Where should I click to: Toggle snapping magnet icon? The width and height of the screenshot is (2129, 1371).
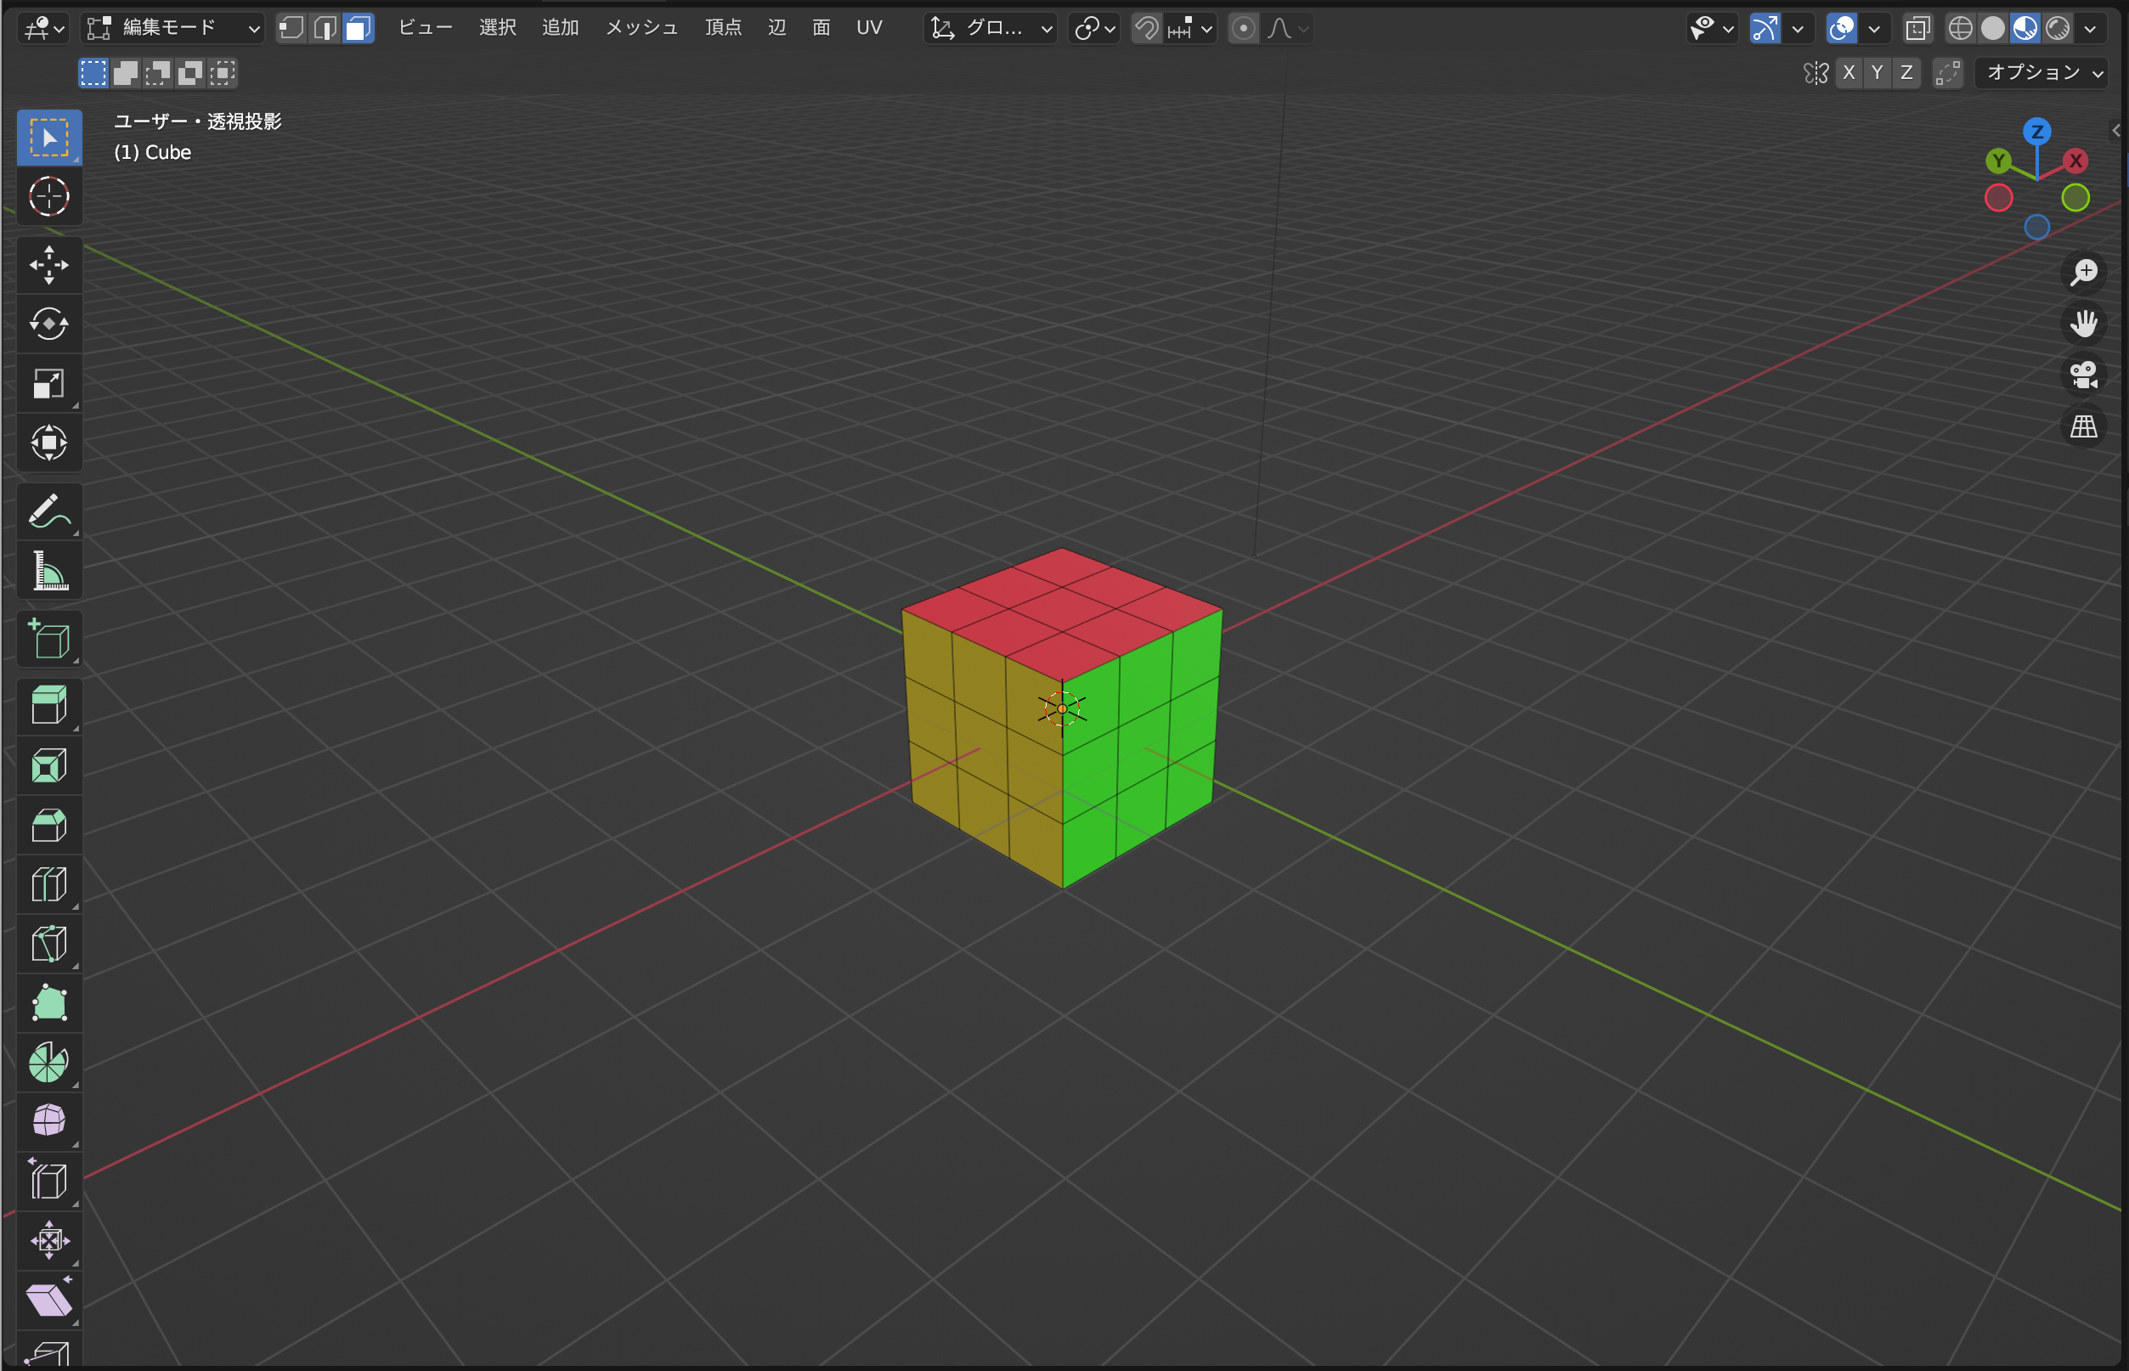tap(1147, 29)
